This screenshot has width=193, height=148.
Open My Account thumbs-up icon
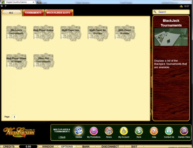pos(124,131)
